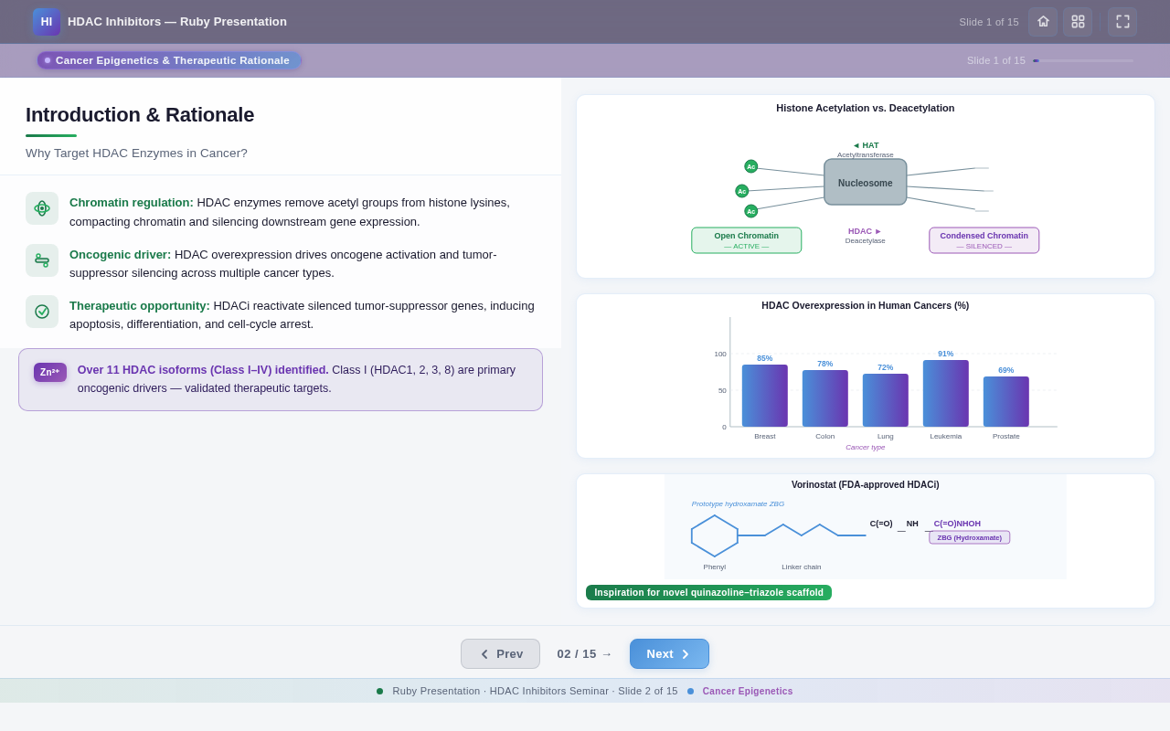Click the Open Chromatin Active label

[x=746, y=240]
